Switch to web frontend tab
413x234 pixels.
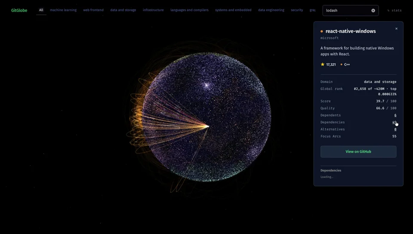pos(93,10)
